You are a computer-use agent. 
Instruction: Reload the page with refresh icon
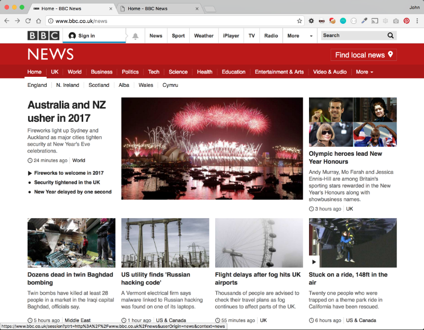[28, 21]
